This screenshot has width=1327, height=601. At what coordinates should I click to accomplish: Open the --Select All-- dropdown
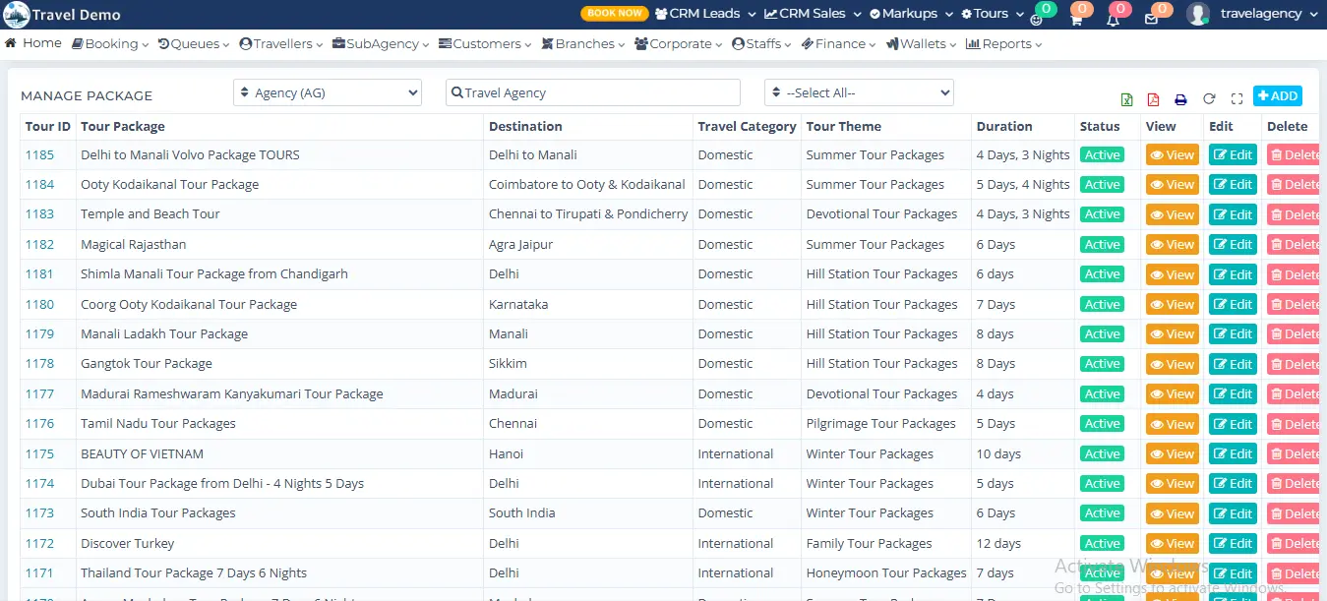click(858, 91)
